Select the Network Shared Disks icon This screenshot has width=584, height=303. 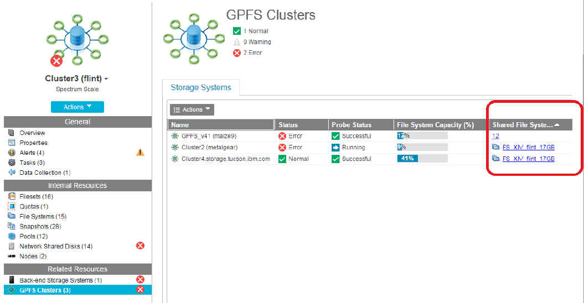click(x=12, y=246)
